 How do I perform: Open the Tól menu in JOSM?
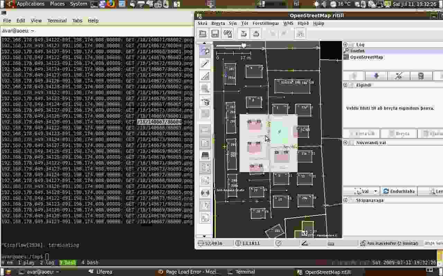245,23
